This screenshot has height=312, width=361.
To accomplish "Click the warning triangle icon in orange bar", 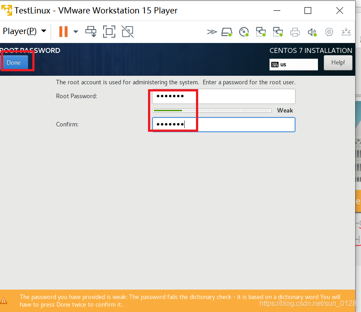I will 4,300.
